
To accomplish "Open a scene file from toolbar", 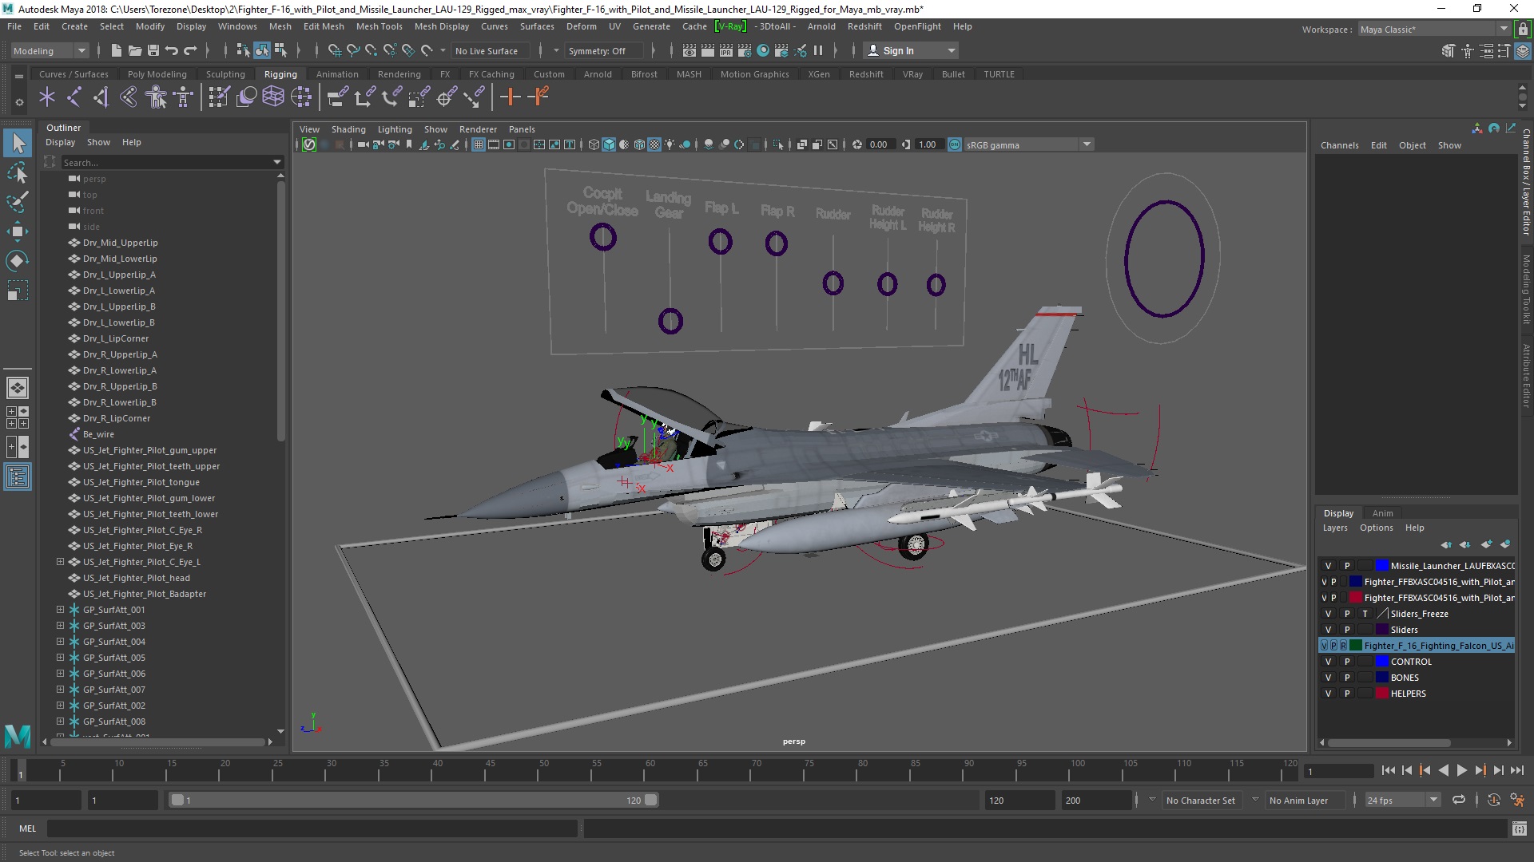I will pos(134,50).
